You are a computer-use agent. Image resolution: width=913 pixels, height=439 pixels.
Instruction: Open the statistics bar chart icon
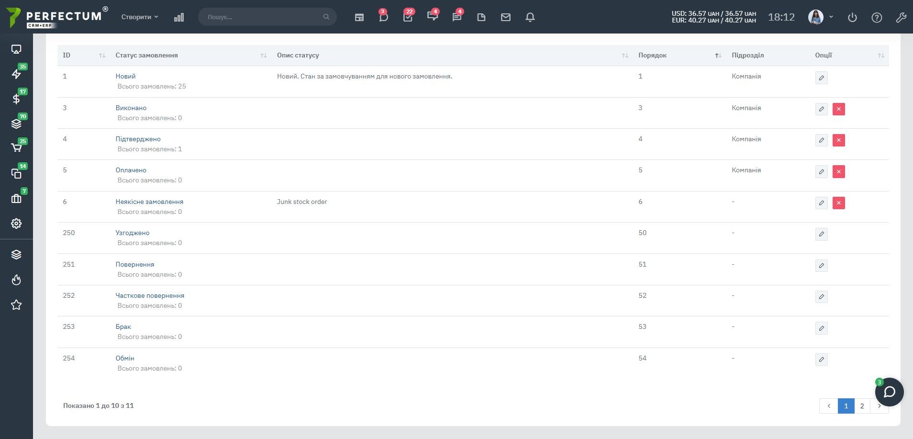179,17
